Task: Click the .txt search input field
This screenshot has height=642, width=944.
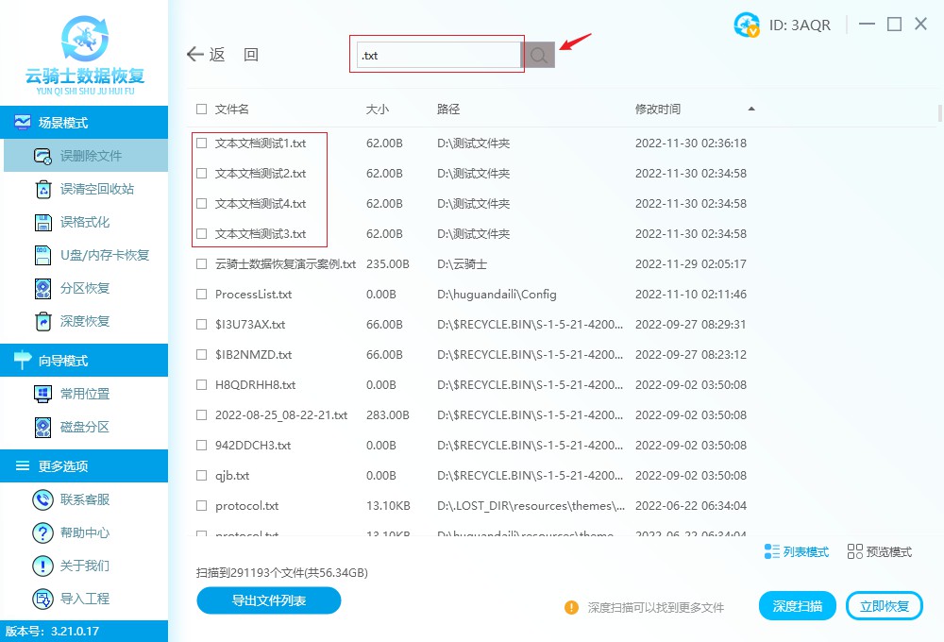Action: point(436,55)
